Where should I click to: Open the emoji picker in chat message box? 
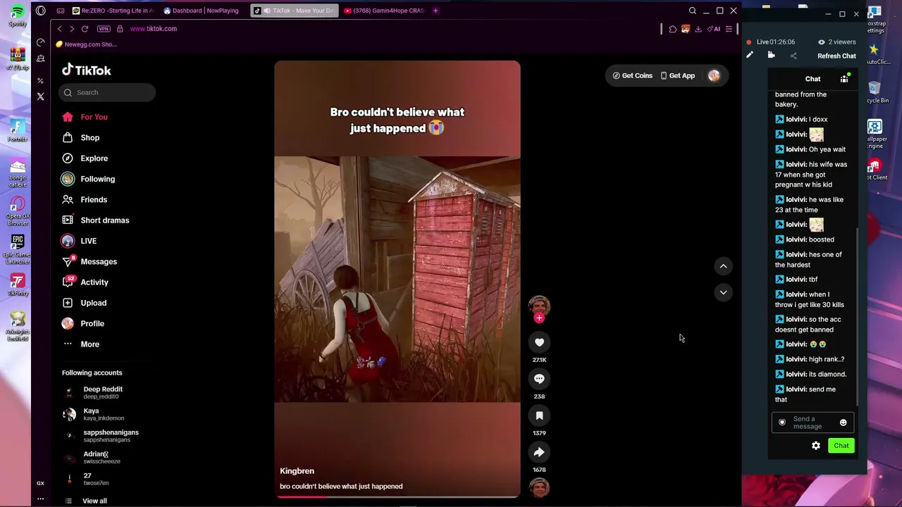coord(843,423)
